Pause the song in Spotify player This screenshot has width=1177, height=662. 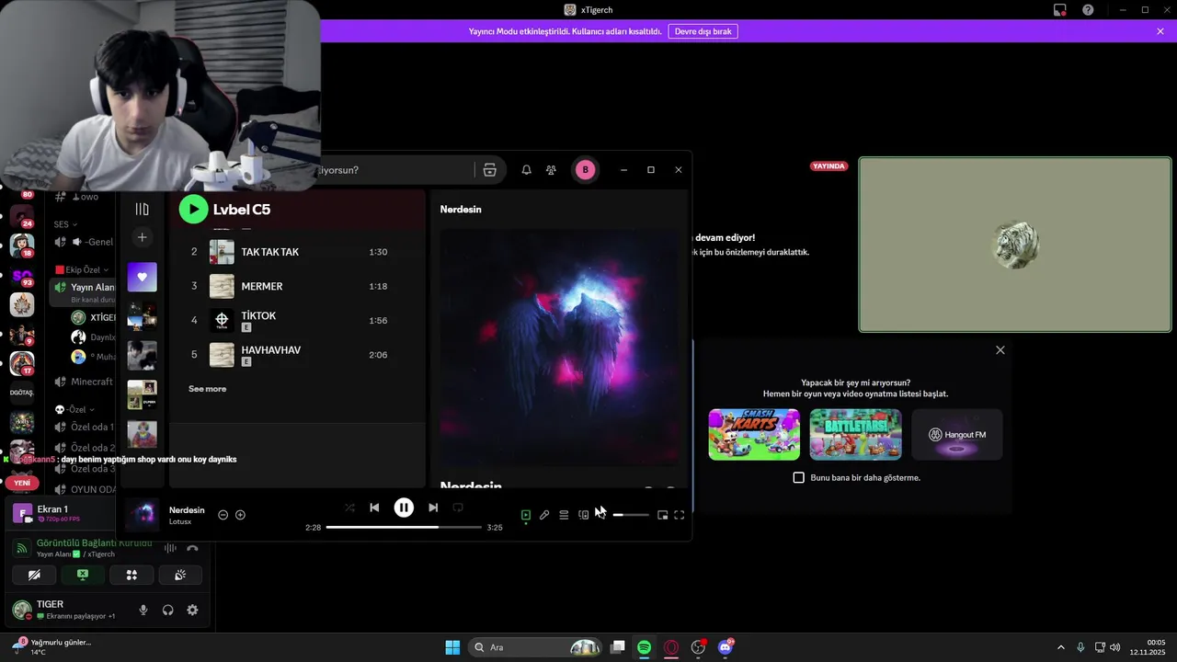point(404,508)
